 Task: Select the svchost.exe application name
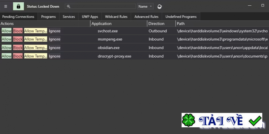[x=108, y=31]
